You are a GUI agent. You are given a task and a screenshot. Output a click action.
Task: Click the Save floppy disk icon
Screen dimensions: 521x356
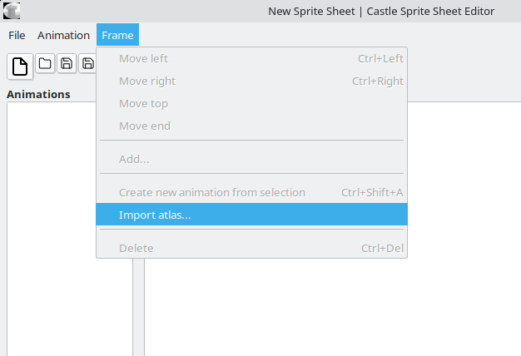(67, 63)
